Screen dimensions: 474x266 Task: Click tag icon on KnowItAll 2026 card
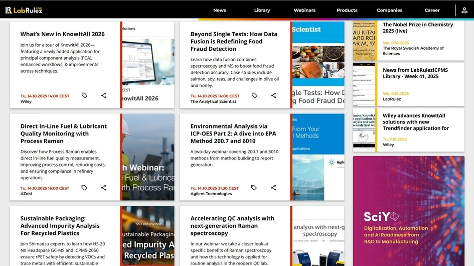[84, 96]
